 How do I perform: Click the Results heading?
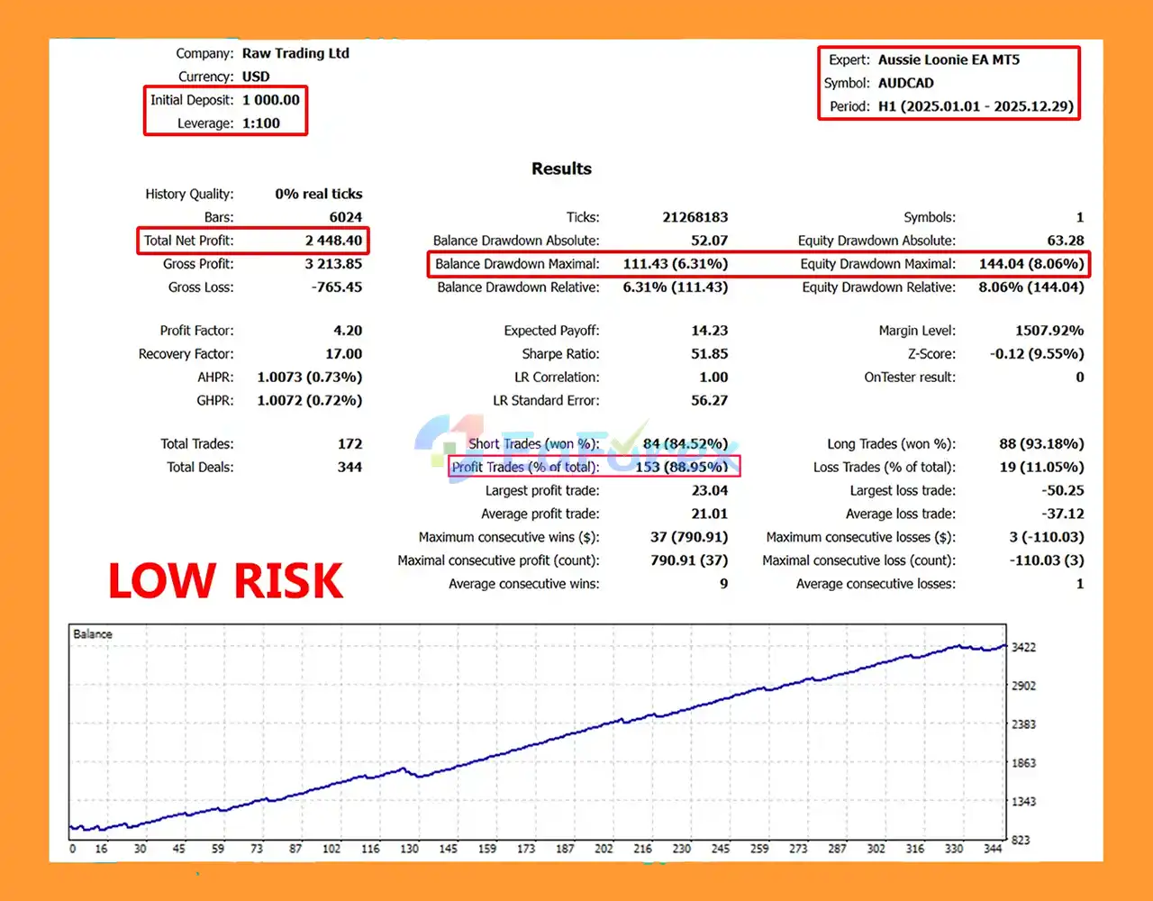coord(561,168)
